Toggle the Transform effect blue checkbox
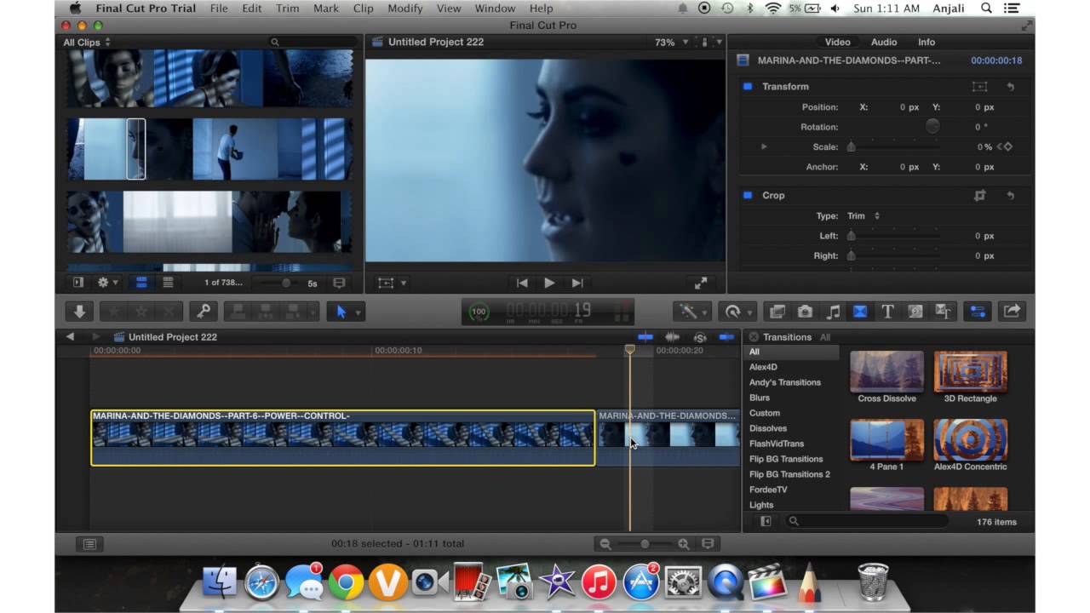 click(748, 86)
